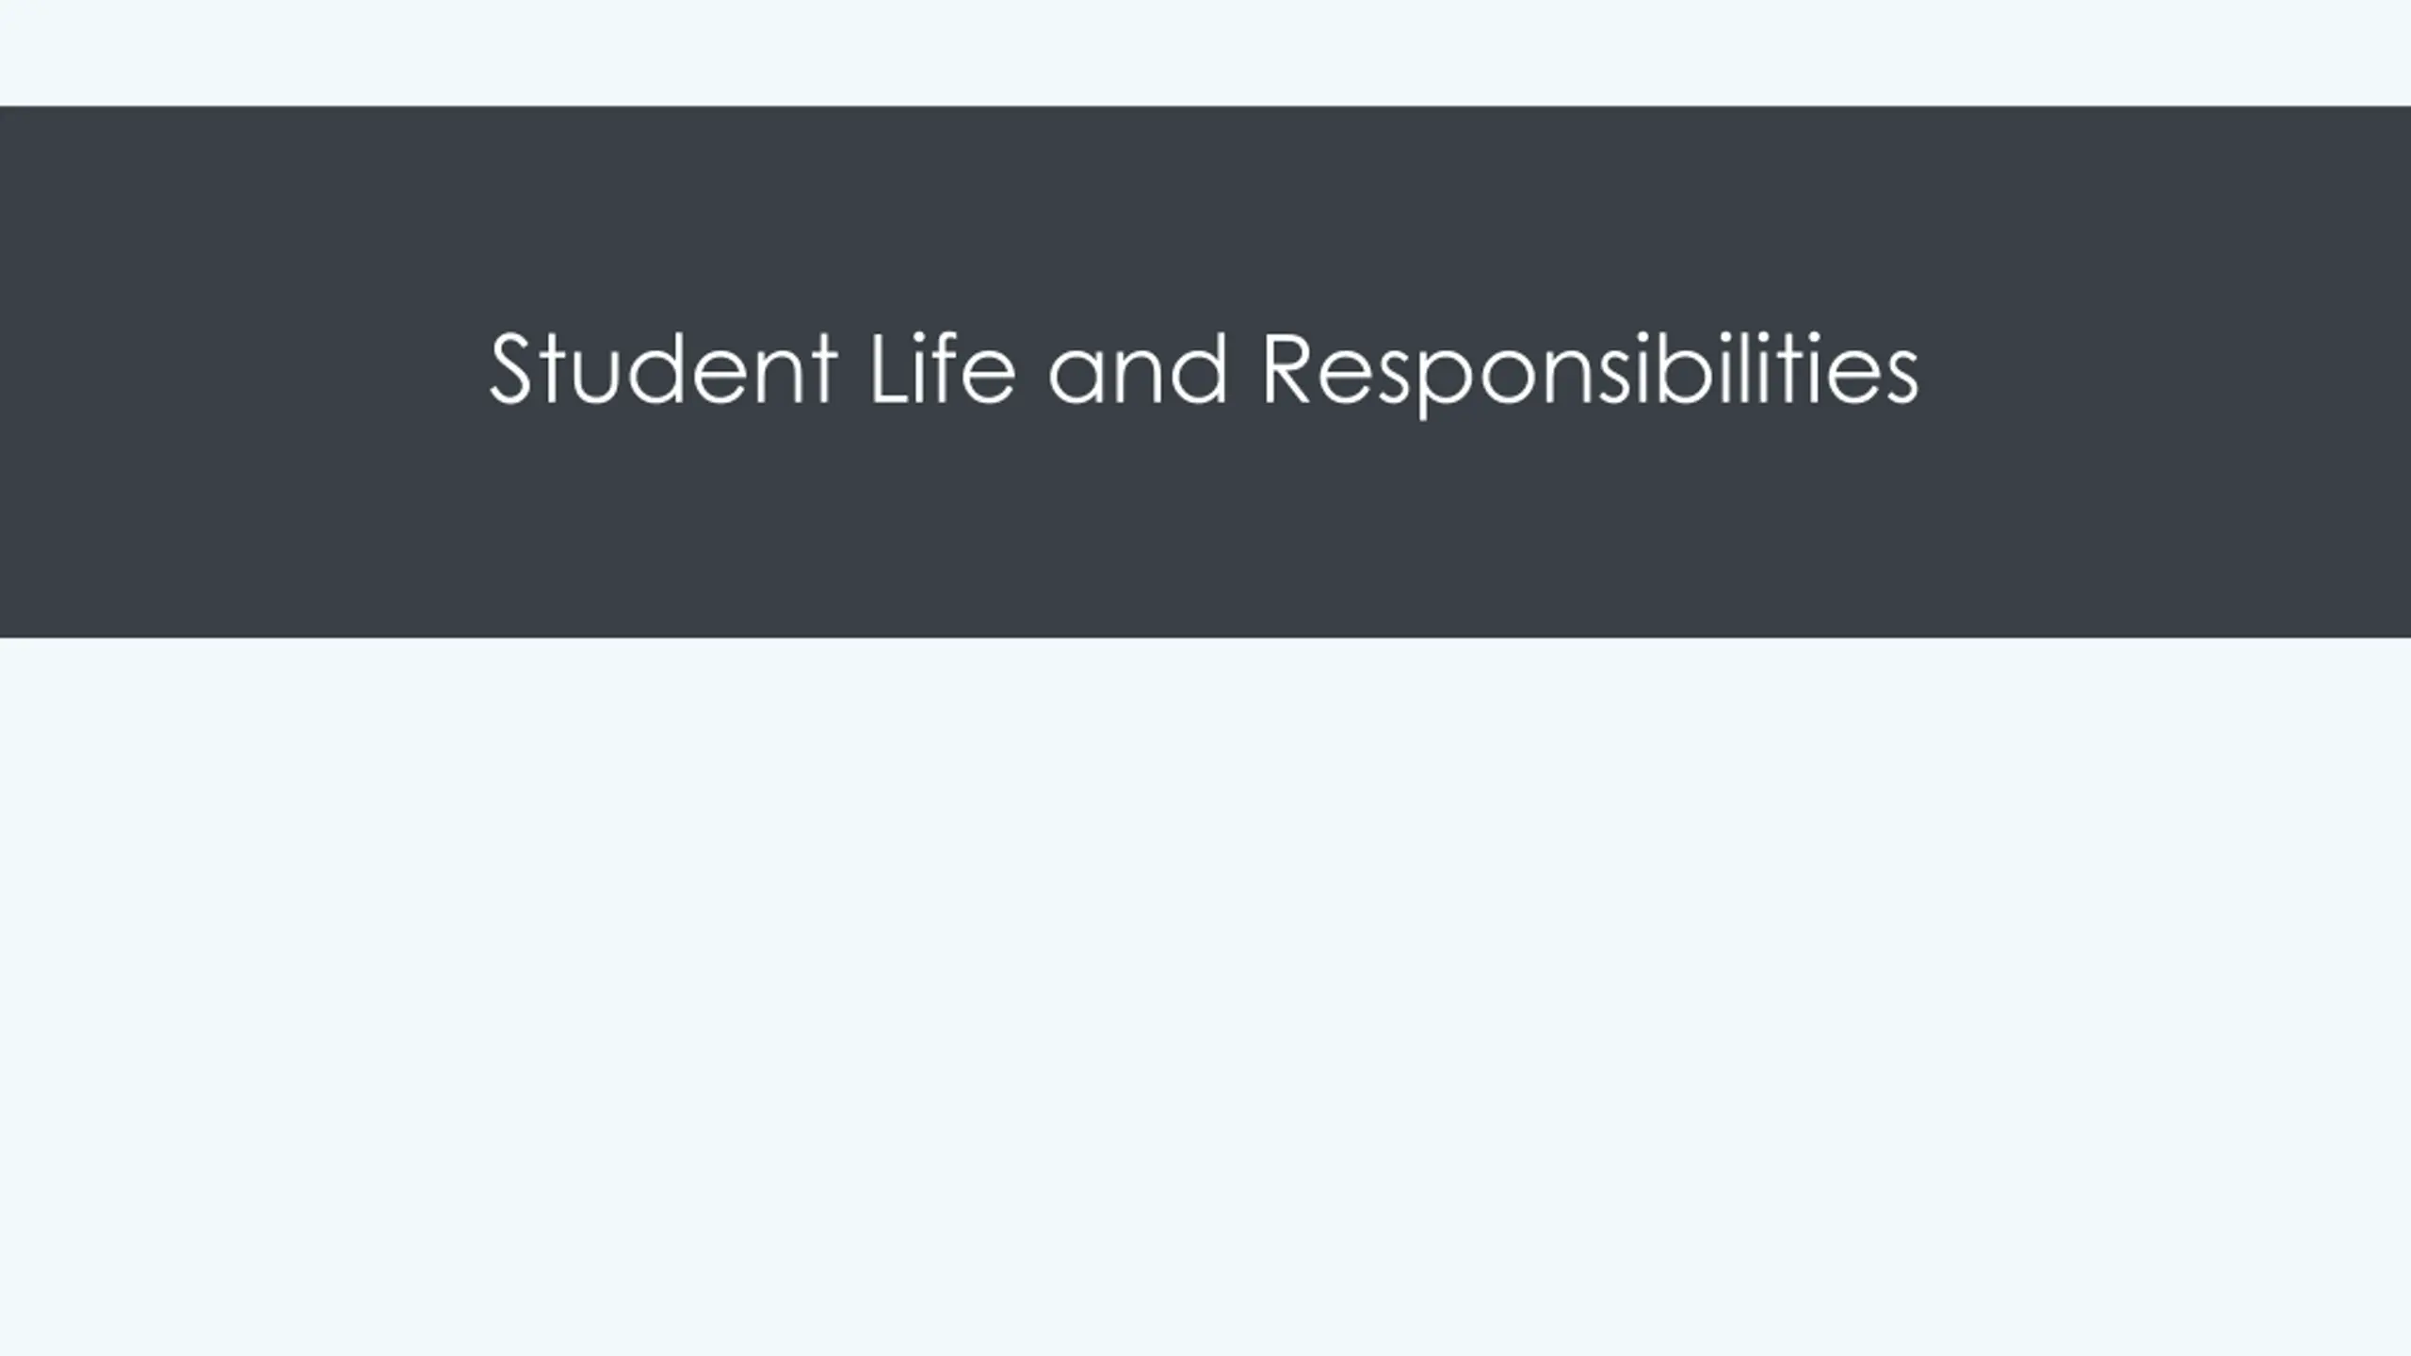Click the word 'and' in the title
The width and height of the screenshot is (2411, 1356).
tap(1138, 368)
